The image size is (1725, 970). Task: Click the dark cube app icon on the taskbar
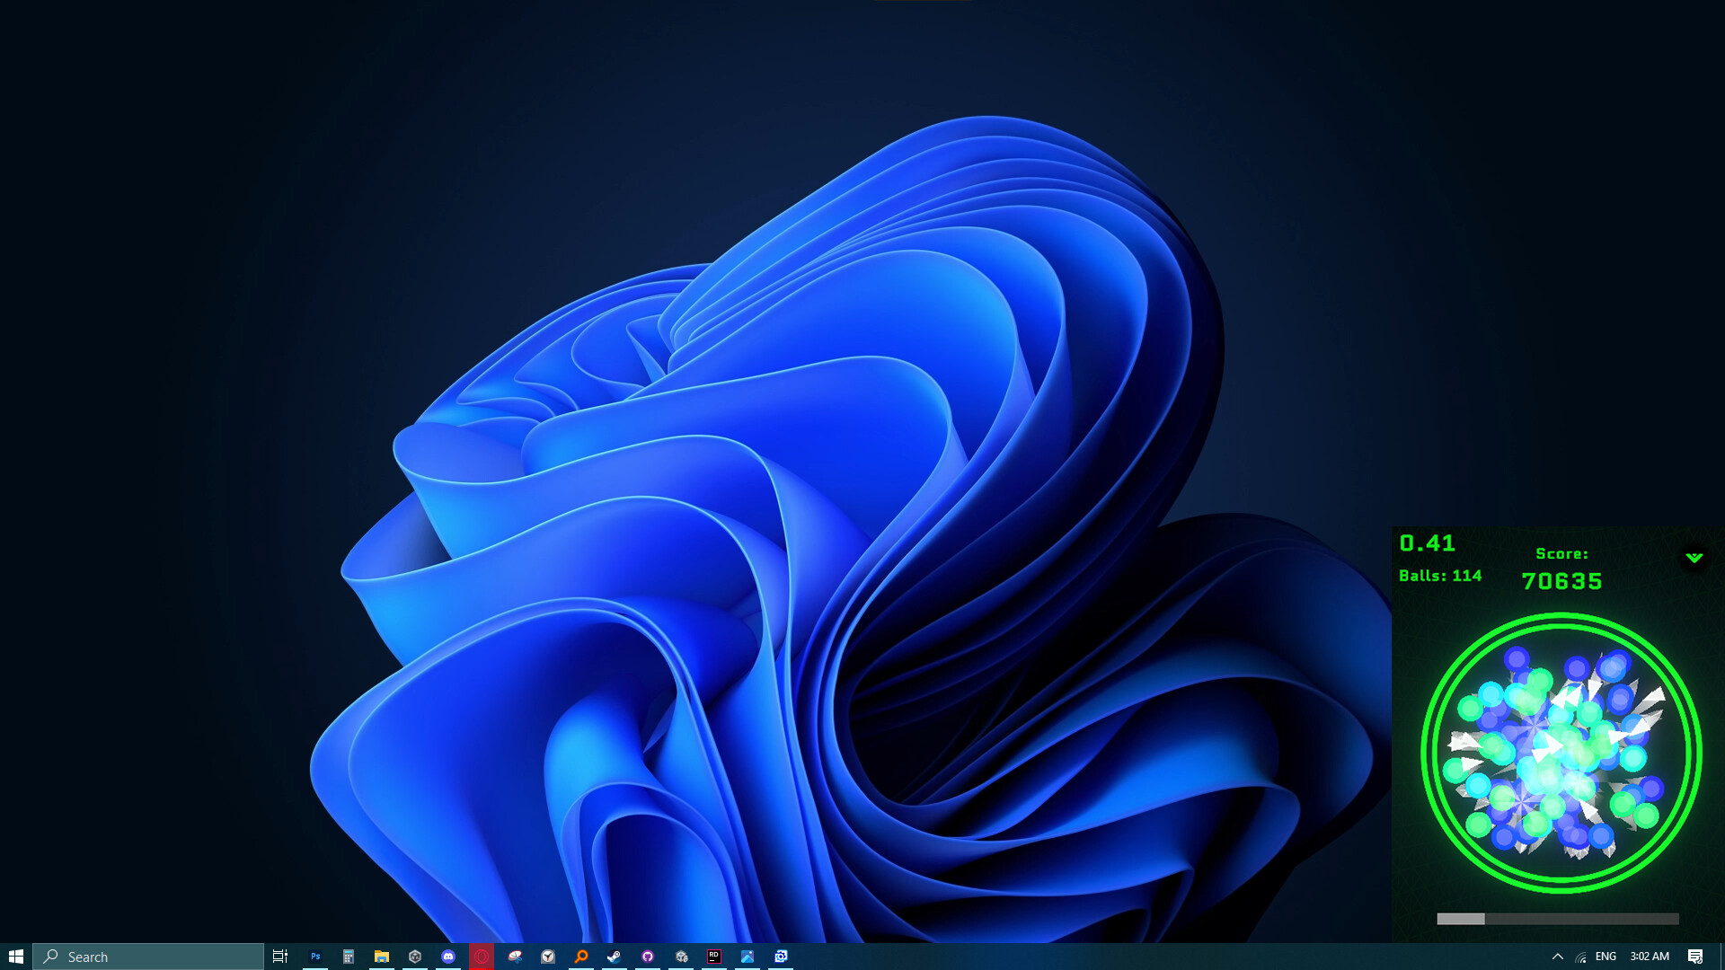[414, 957]
